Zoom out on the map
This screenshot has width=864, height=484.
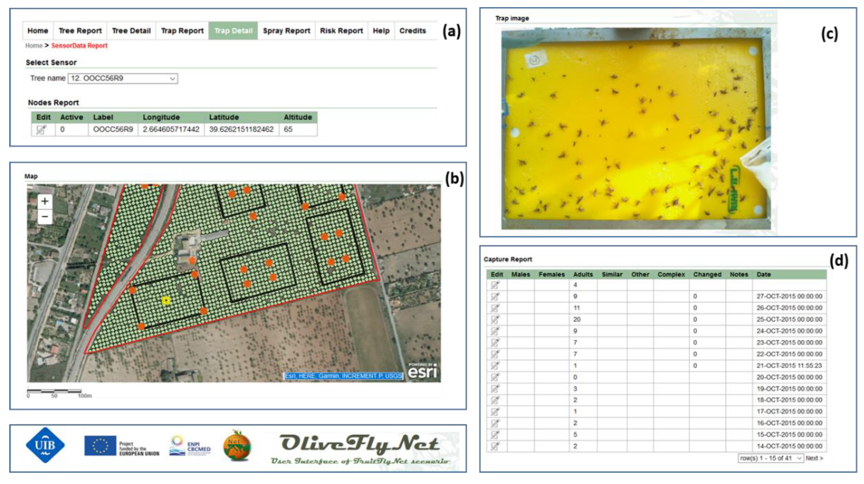click(45, 217)
